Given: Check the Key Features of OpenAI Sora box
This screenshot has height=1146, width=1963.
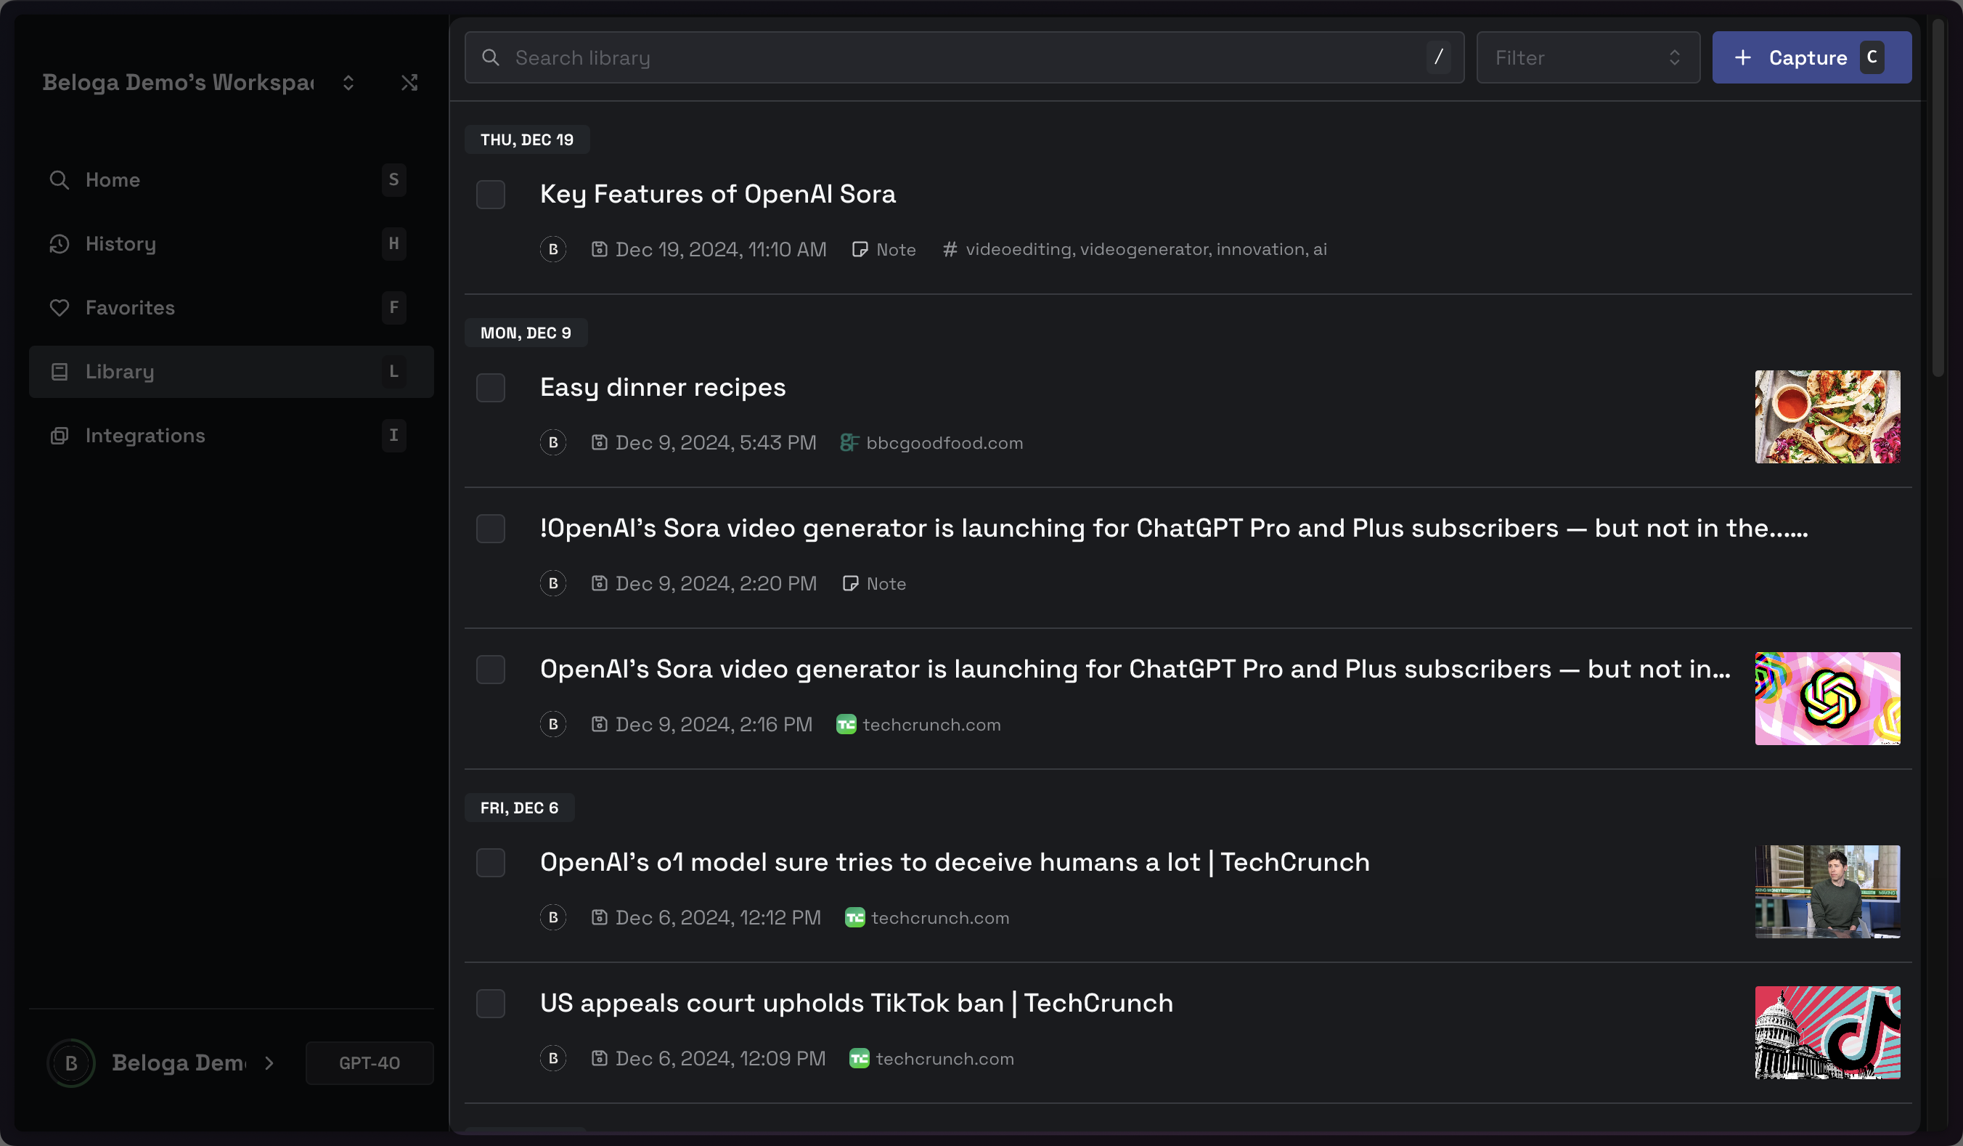Looking at the screenshot, I should (x=490, y=195).
